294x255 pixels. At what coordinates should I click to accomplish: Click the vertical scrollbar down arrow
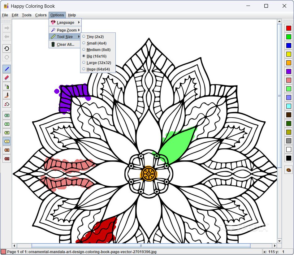pyautogui.click(x=279, y=241)
